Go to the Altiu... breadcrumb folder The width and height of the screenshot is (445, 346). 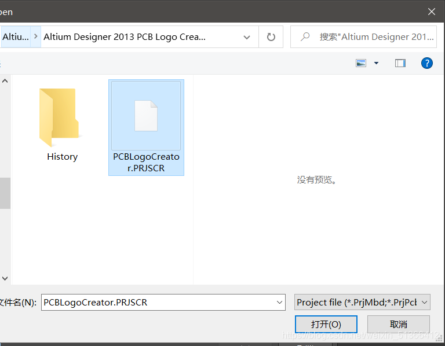[15, 37]
